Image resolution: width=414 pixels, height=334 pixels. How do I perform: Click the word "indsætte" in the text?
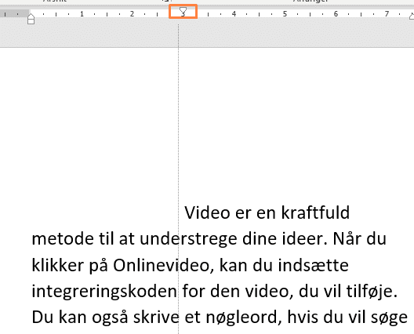click(314, 265)
